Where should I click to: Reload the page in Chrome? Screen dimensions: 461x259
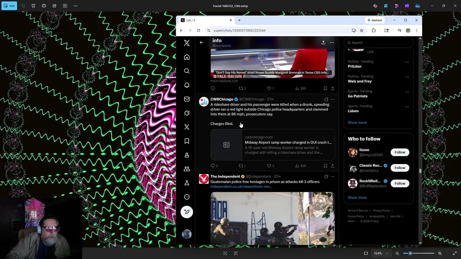(x=198, y=31)
